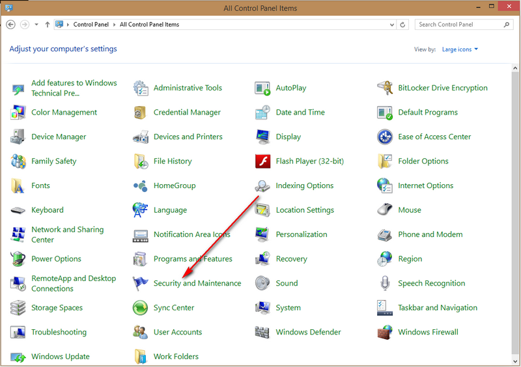Open the View by Large icons dropdown
Viewport: 521px width, 367px height.
(460, 49)
